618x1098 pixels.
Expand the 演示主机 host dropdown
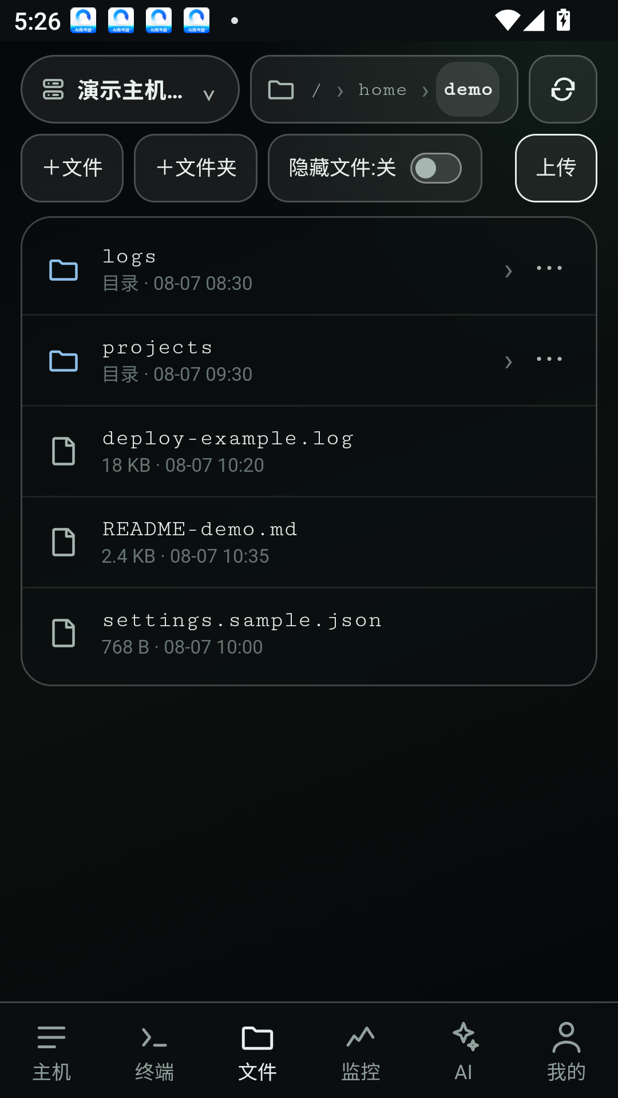click(130, 89)
